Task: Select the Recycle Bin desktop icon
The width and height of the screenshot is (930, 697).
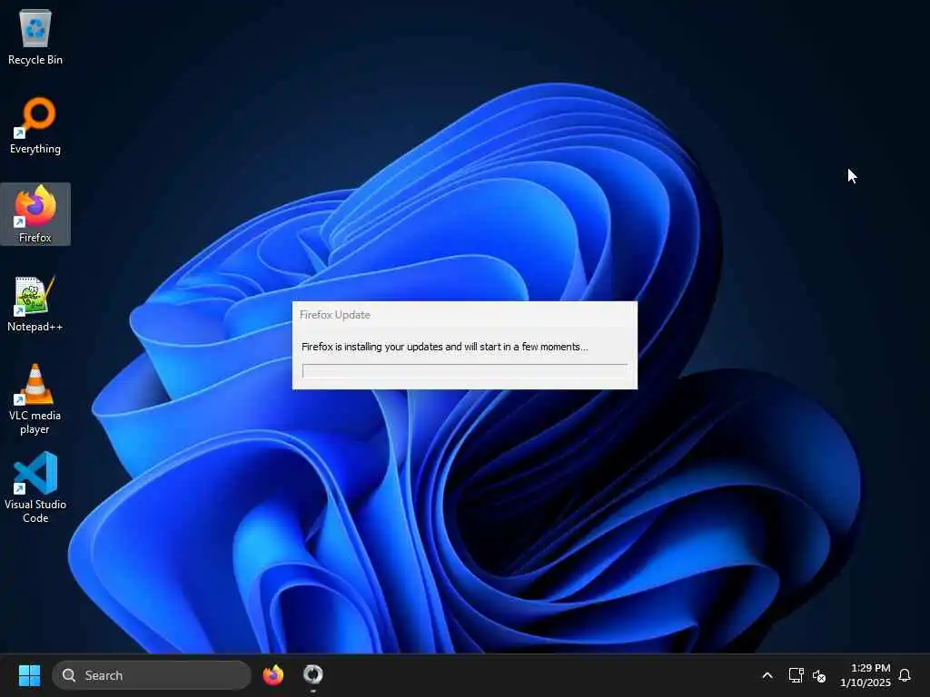Action: pyautogui.click(x=35, y=36)
